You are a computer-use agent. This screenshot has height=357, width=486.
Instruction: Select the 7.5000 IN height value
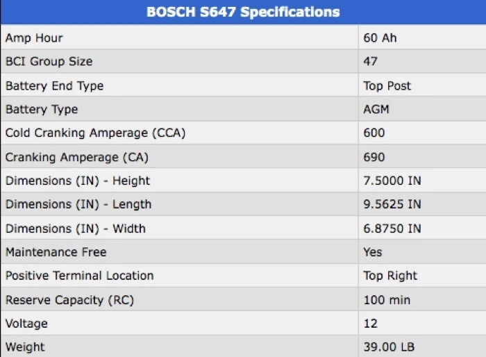coord(392,181)
